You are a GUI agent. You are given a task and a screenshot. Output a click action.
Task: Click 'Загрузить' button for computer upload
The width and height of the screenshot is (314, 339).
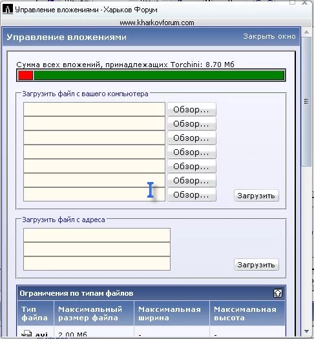[x=256, y=196]
